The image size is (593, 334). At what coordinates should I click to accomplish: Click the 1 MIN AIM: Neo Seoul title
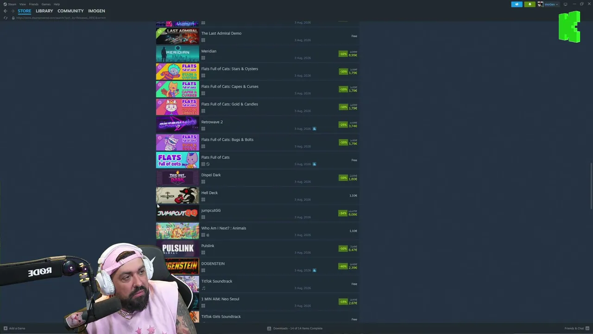[x=220, y=299]
